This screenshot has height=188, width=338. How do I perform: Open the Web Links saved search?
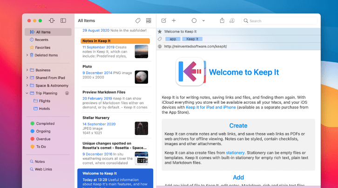[x=44, y=169]
